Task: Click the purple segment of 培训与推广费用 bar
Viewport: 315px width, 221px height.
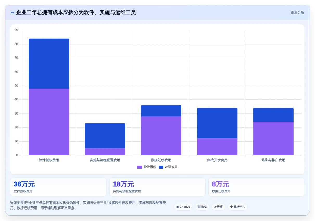Action: point(273,138)
